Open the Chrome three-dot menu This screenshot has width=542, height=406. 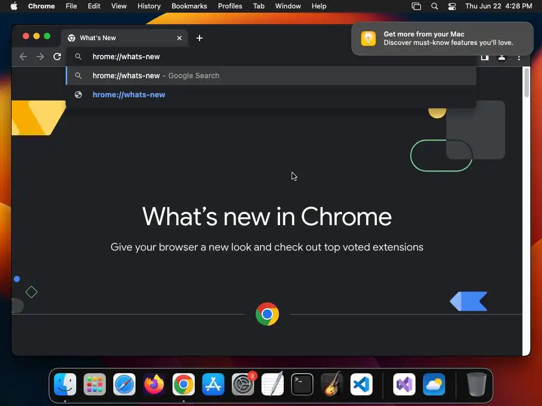click(519, 58)
